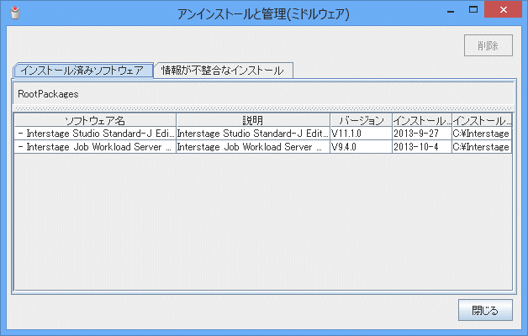Click the バージョン column header
The width and height of the screenshot is (528, 336).
point(360,120)
